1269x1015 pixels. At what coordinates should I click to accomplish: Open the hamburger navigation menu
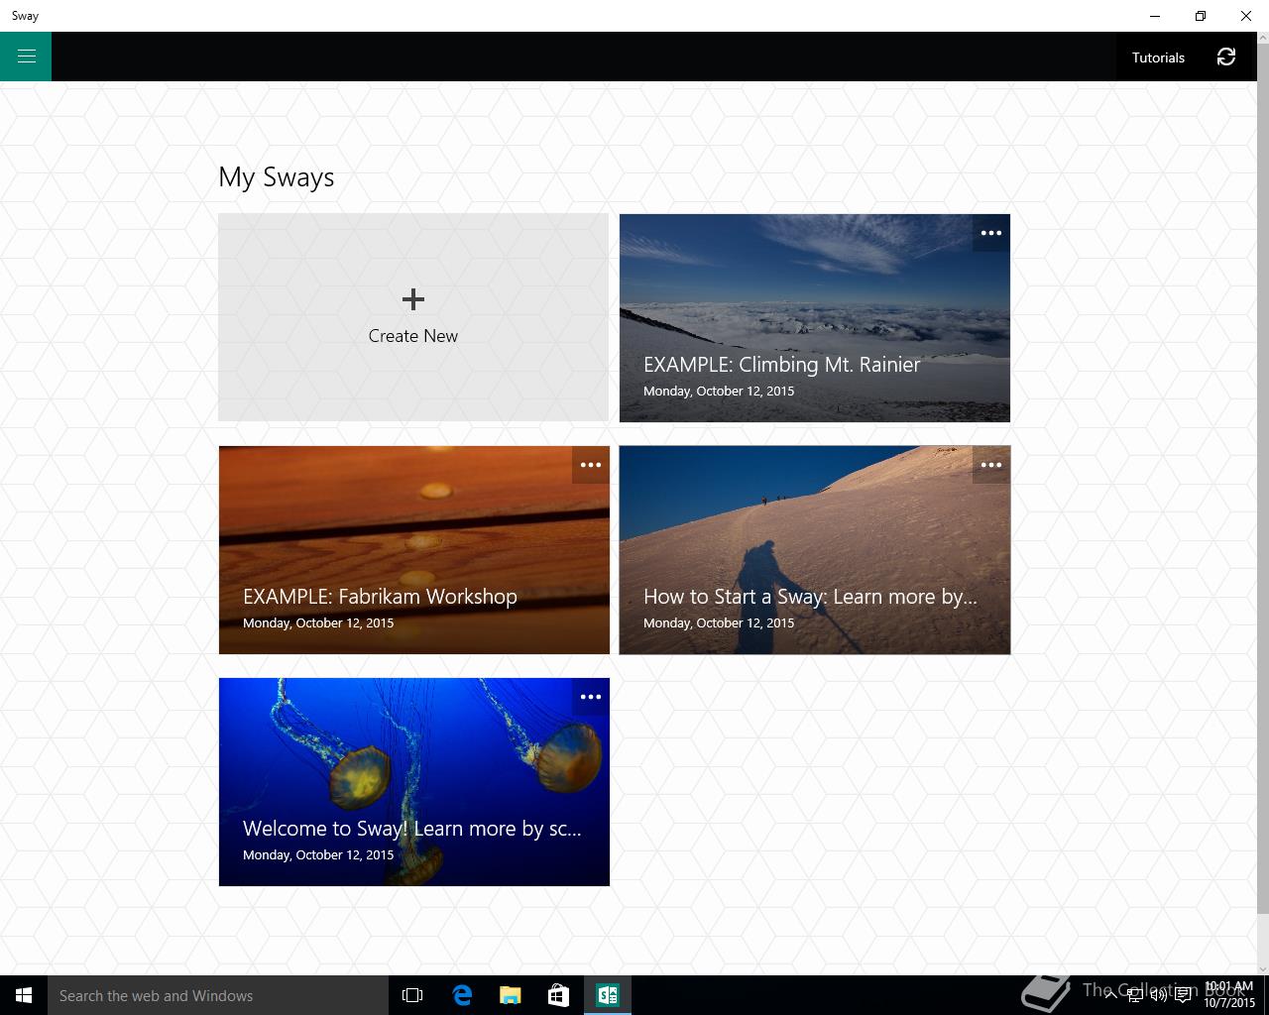(x=26, y=56)
